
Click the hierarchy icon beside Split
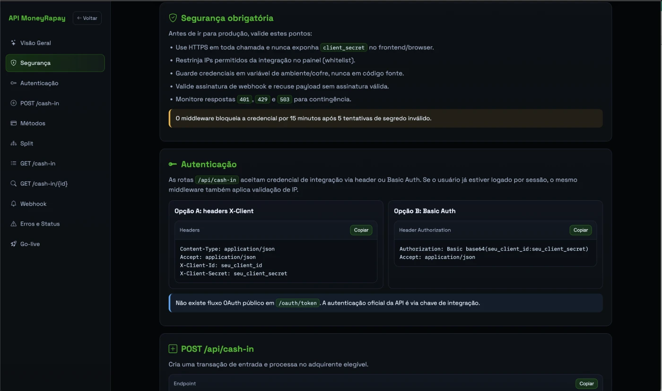pyautogui.click(x=13, y=143)
